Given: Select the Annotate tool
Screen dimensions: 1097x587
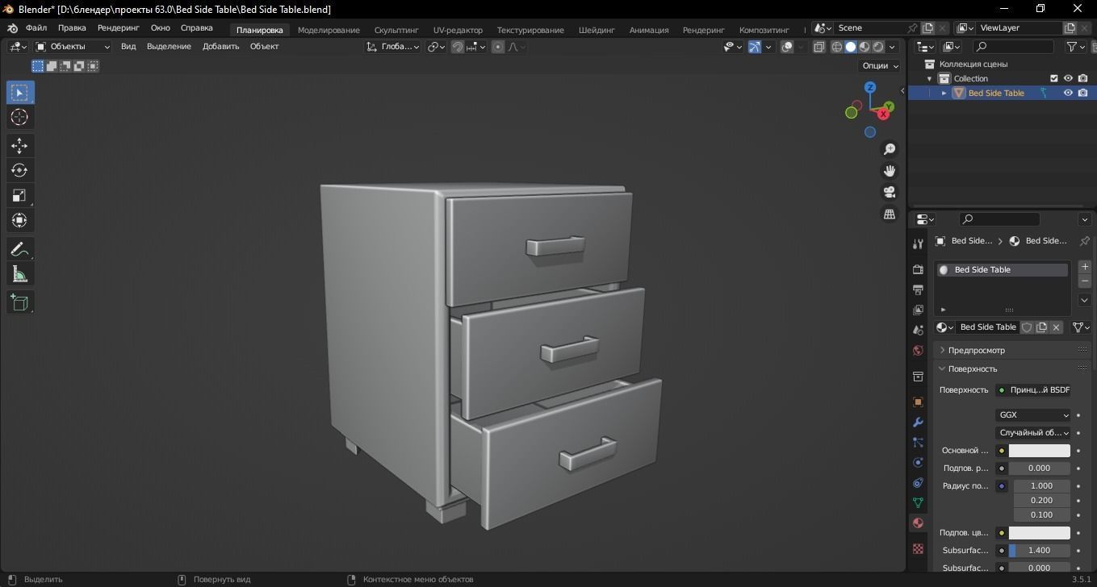Looking at the screenshot, I should coord(19,249).
